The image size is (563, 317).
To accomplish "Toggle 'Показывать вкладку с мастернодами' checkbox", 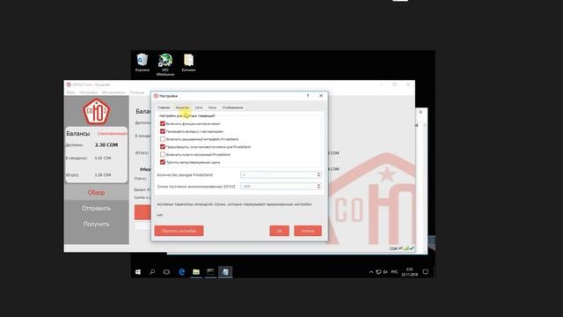I will click(x=163, y=131).
